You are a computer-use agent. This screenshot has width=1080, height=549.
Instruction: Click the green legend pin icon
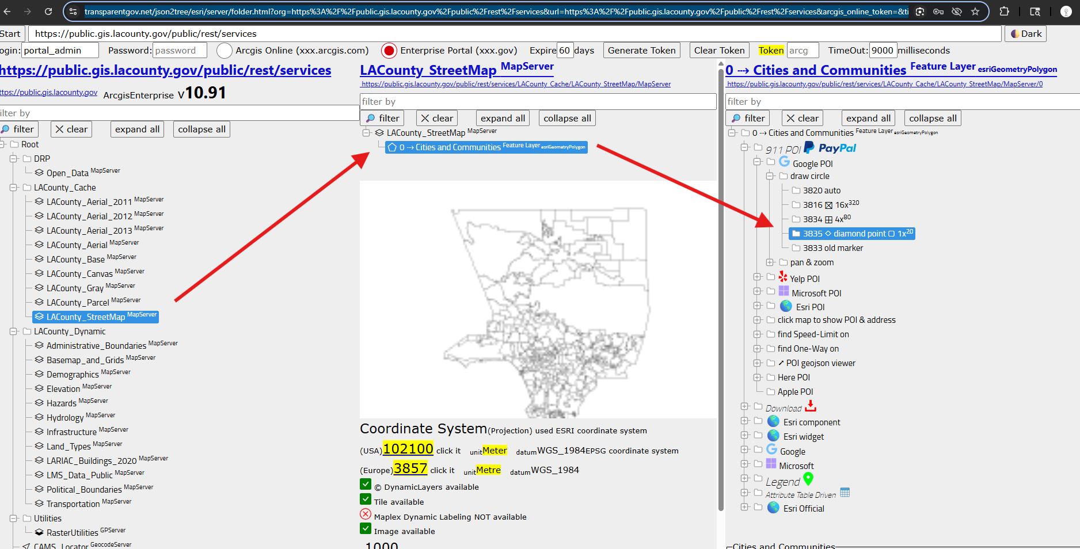click(x=808, y=479)
